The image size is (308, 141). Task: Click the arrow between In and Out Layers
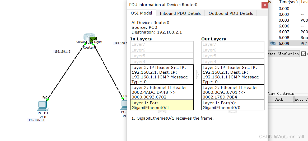197,74
